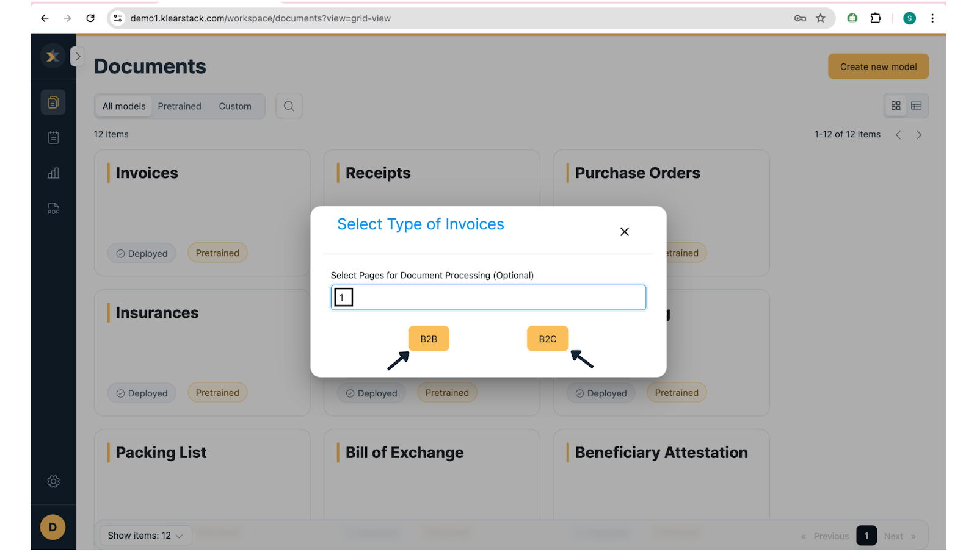Image resolution: width=977 pixels, height=552 pixels.
Task: Go back in browser history
Action: 45,18
